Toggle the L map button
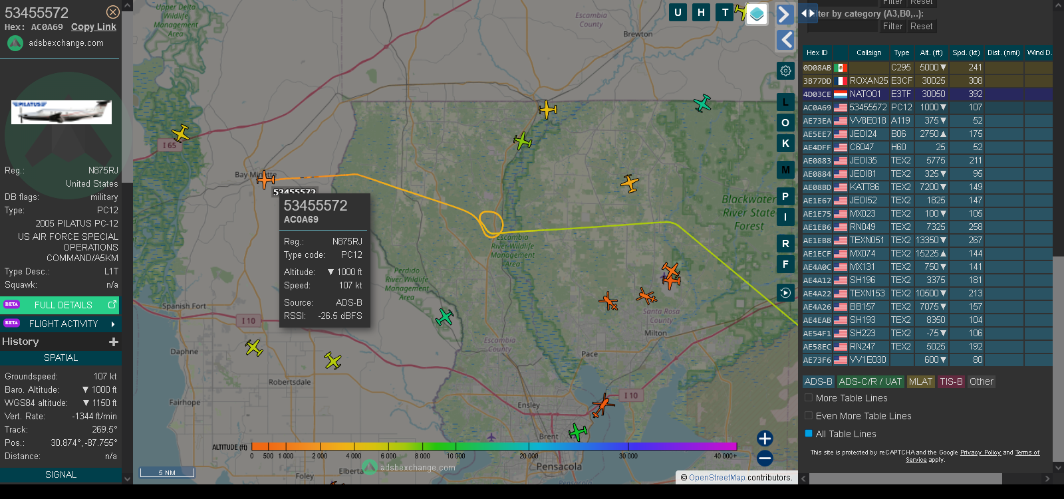The width and height of the screenshot is (1064, 499). (x=785, y=102)
